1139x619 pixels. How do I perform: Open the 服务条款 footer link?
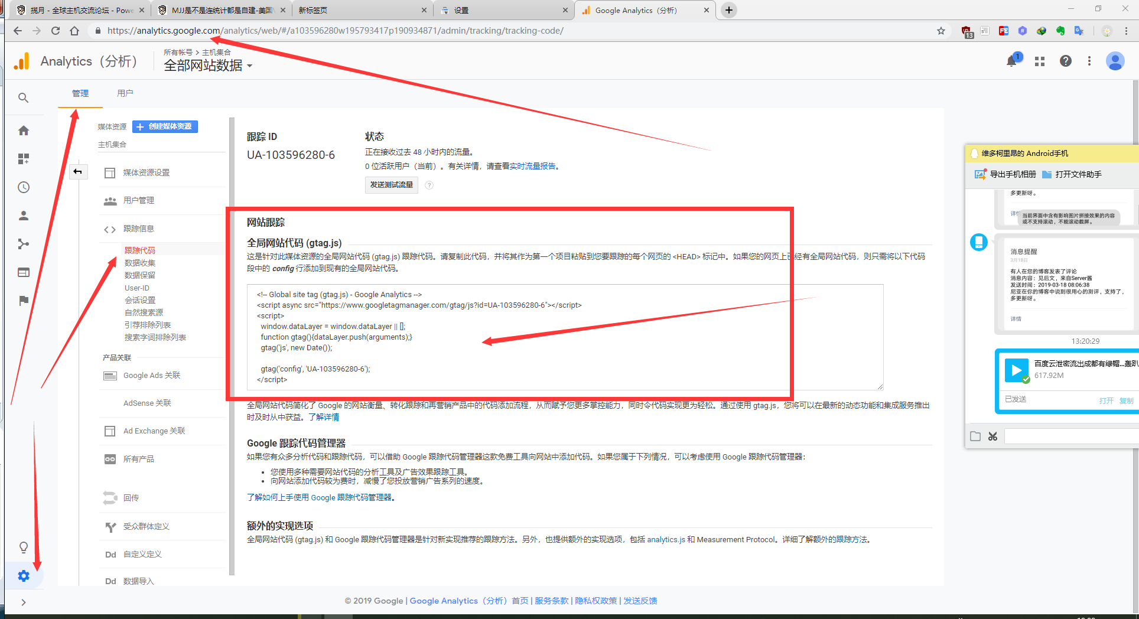(x=551, y=601)
